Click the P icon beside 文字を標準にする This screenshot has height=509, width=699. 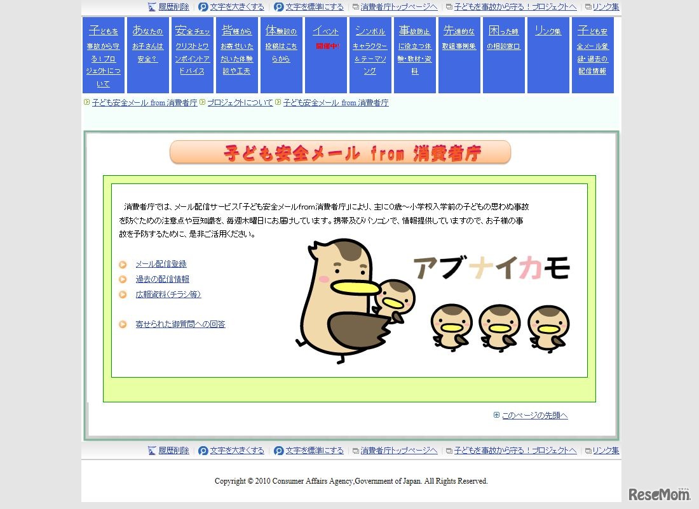tap(280, 7)
